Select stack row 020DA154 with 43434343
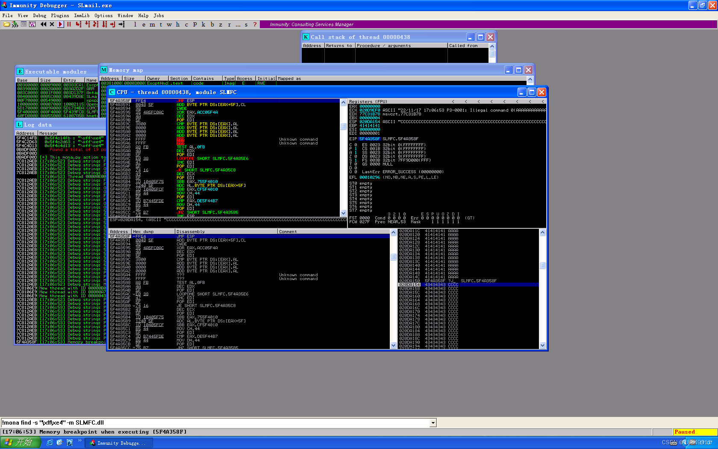 pos(468,285)
